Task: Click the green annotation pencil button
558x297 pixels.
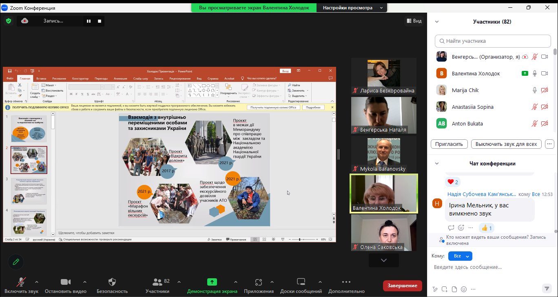Action: (16, 262)
